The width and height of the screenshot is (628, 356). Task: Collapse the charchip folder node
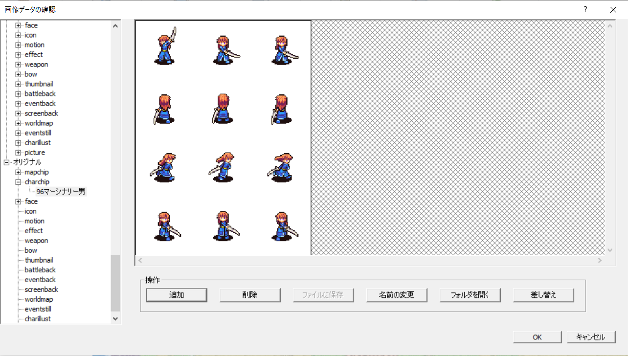pos(17,181)
